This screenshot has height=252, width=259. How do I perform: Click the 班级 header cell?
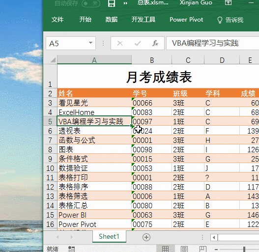[x=188, y=93]
